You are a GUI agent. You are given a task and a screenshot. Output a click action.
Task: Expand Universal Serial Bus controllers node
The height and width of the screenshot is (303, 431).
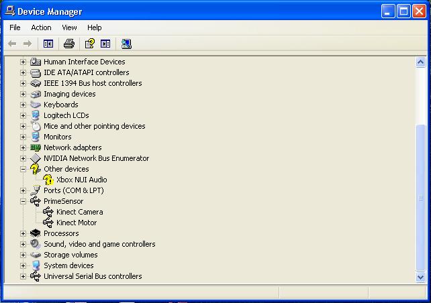tap(23, 276)
